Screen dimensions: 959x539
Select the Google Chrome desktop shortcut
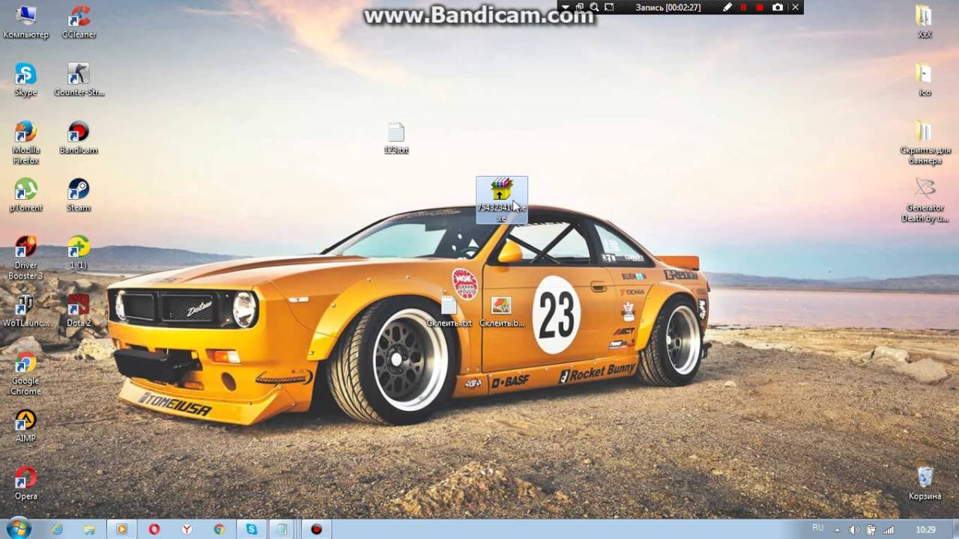point(25,374)
